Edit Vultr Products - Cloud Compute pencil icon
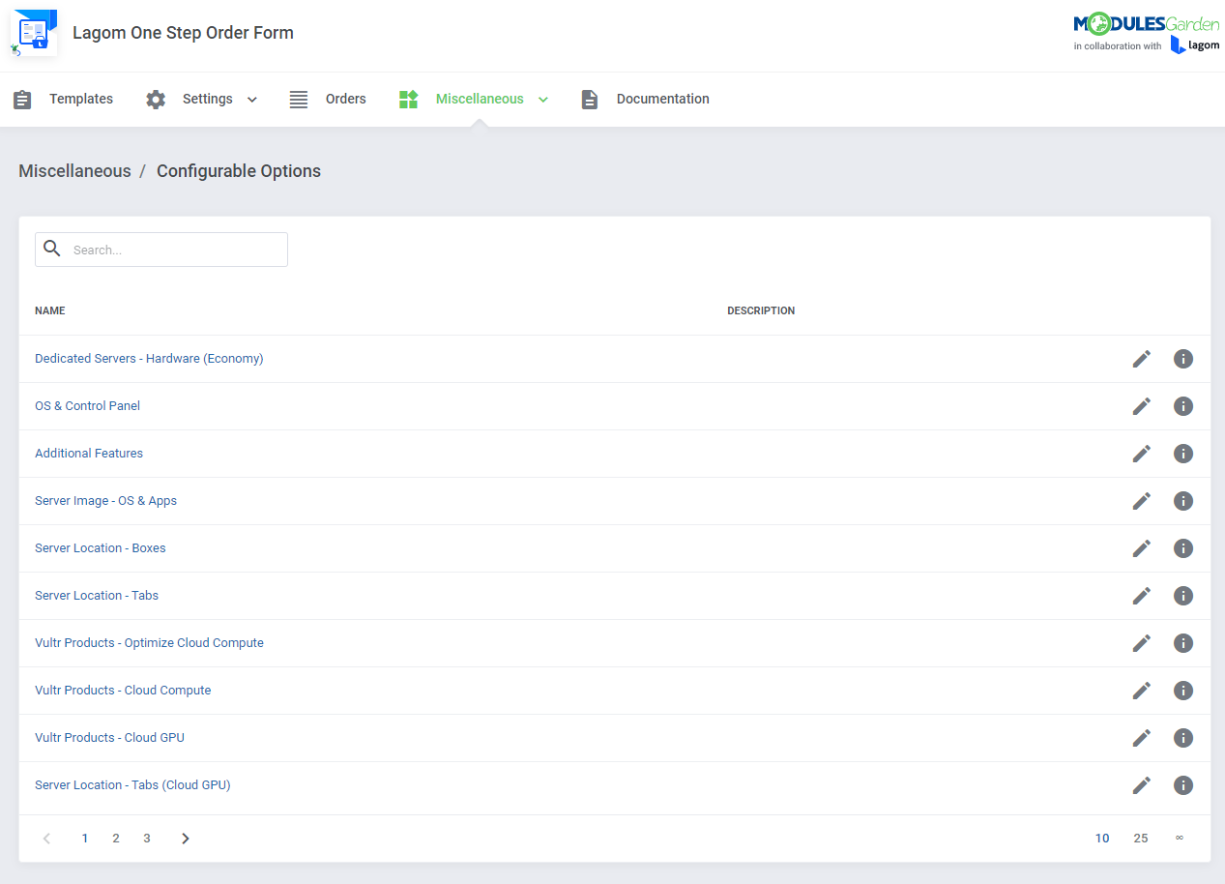 (1142, 691)
